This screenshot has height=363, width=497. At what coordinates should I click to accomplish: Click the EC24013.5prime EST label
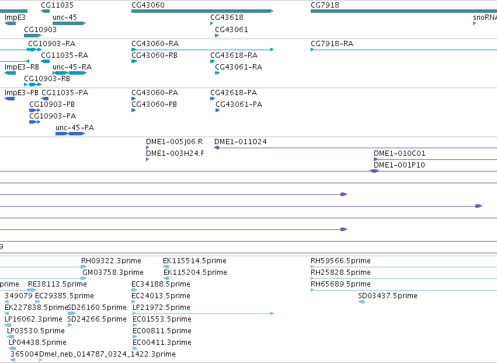(x=161, y=296)
